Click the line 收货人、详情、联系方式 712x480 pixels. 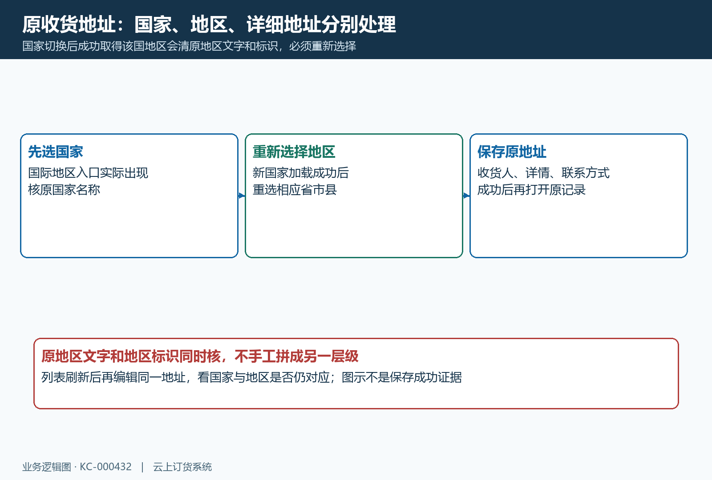(543, 173)
